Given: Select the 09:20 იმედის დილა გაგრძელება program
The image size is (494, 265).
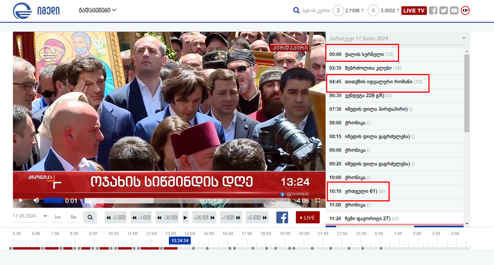Looking at the screenshot, I should click(x=395, y=164).
